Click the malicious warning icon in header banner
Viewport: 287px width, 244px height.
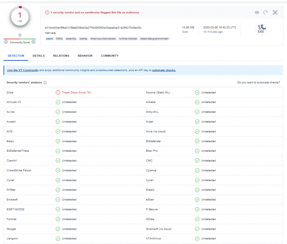[x=47, y=12]
